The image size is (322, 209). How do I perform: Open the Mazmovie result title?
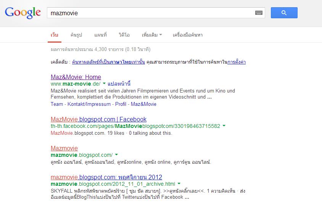point(64,148)
